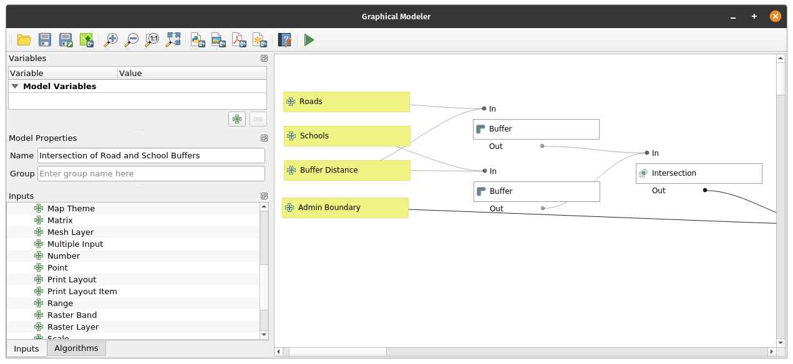The width and height of the screenshot is (793, 364).
Task: Undock the Inputs panel
Action: coord(264,196)
